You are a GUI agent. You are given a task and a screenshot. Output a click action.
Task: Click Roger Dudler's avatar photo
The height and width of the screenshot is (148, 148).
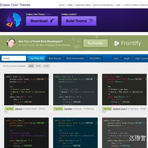(11, 43)
